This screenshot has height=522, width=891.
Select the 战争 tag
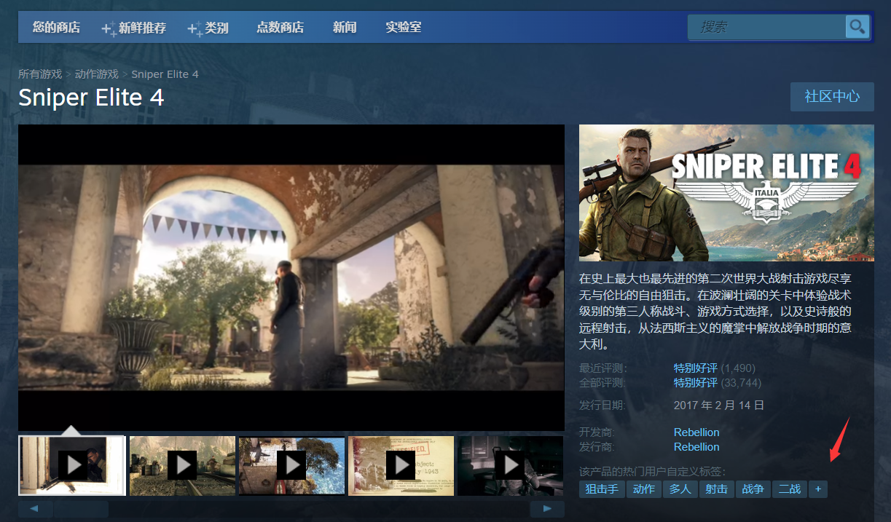tap(753, 489)
